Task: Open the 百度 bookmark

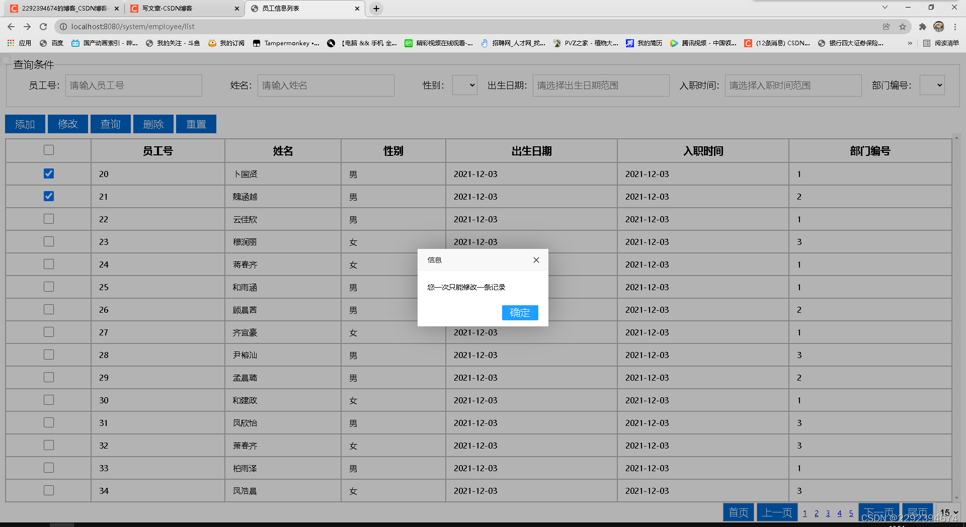Action: [x=51, y=43]
